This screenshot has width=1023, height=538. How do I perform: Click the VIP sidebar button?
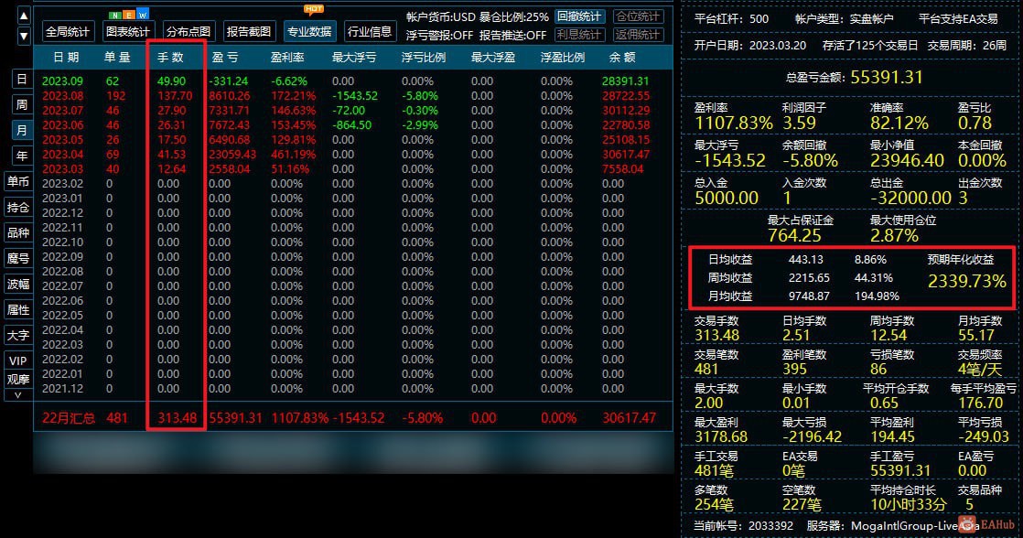click(x=18, y=360)
